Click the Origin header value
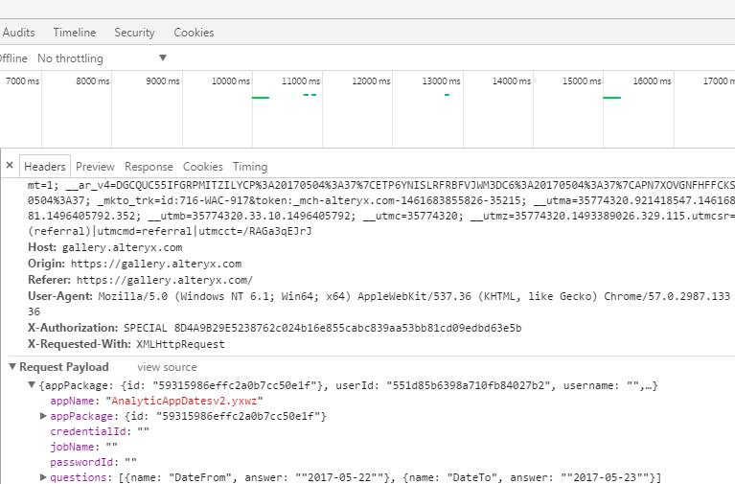 [x=156, y=264]
